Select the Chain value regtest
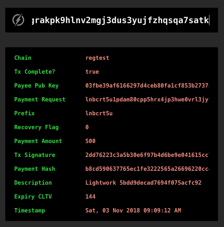Screen dimensions: 224x227 [97, 58]
